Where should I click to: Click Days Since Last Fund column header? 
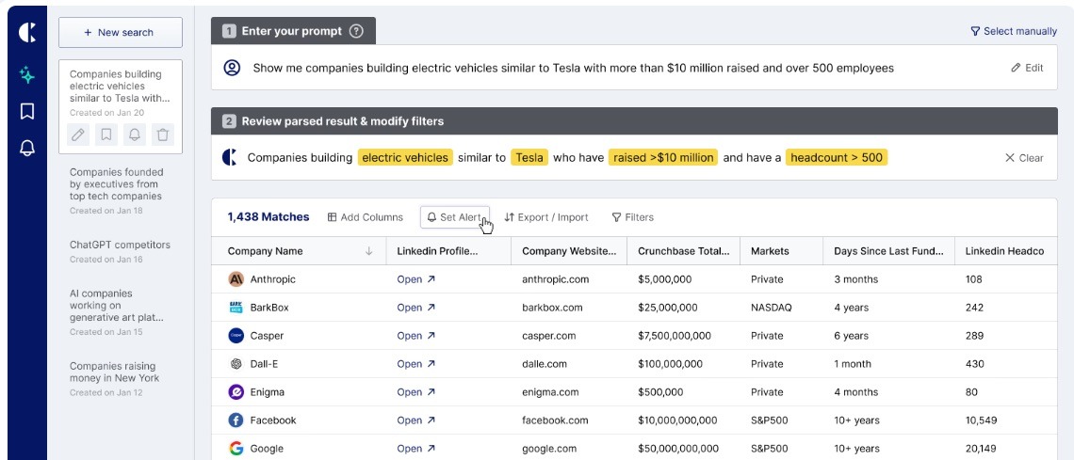tap(888, 251)
